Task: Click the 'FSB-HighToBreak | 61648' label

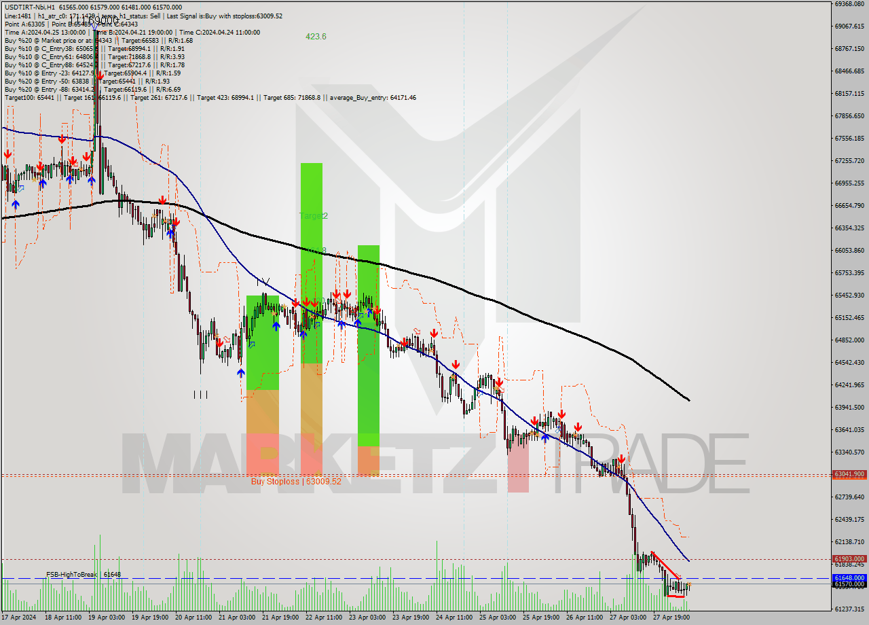Action: pyautogui.click(x=84, y=575)
